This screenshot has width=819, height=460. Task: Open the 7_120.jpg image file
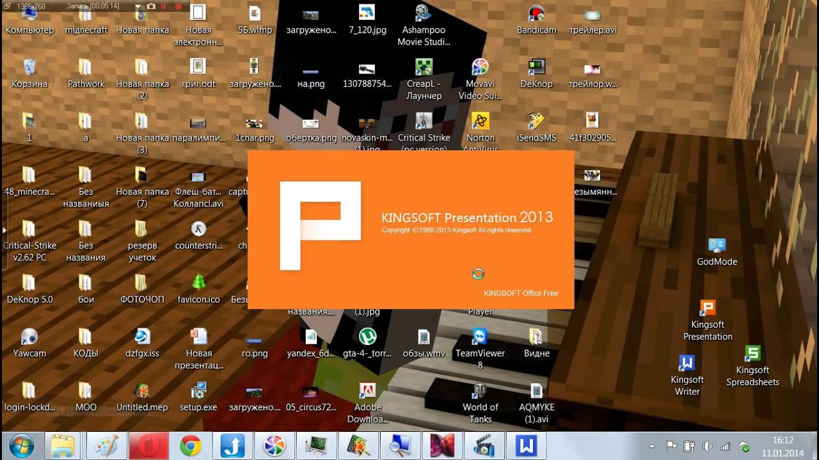(x=367, y=20)
